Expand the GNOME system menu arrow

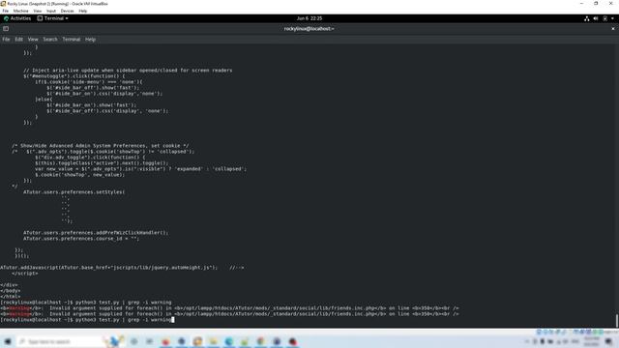[x=612, y=18]
